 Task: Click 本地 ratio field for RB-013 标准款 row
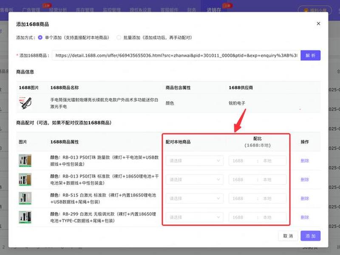tap(273, 179)
